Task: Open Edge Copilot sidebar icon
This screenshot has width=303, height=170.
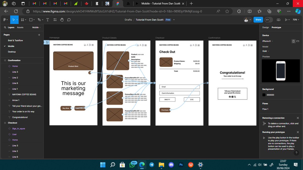Action: 298,11
